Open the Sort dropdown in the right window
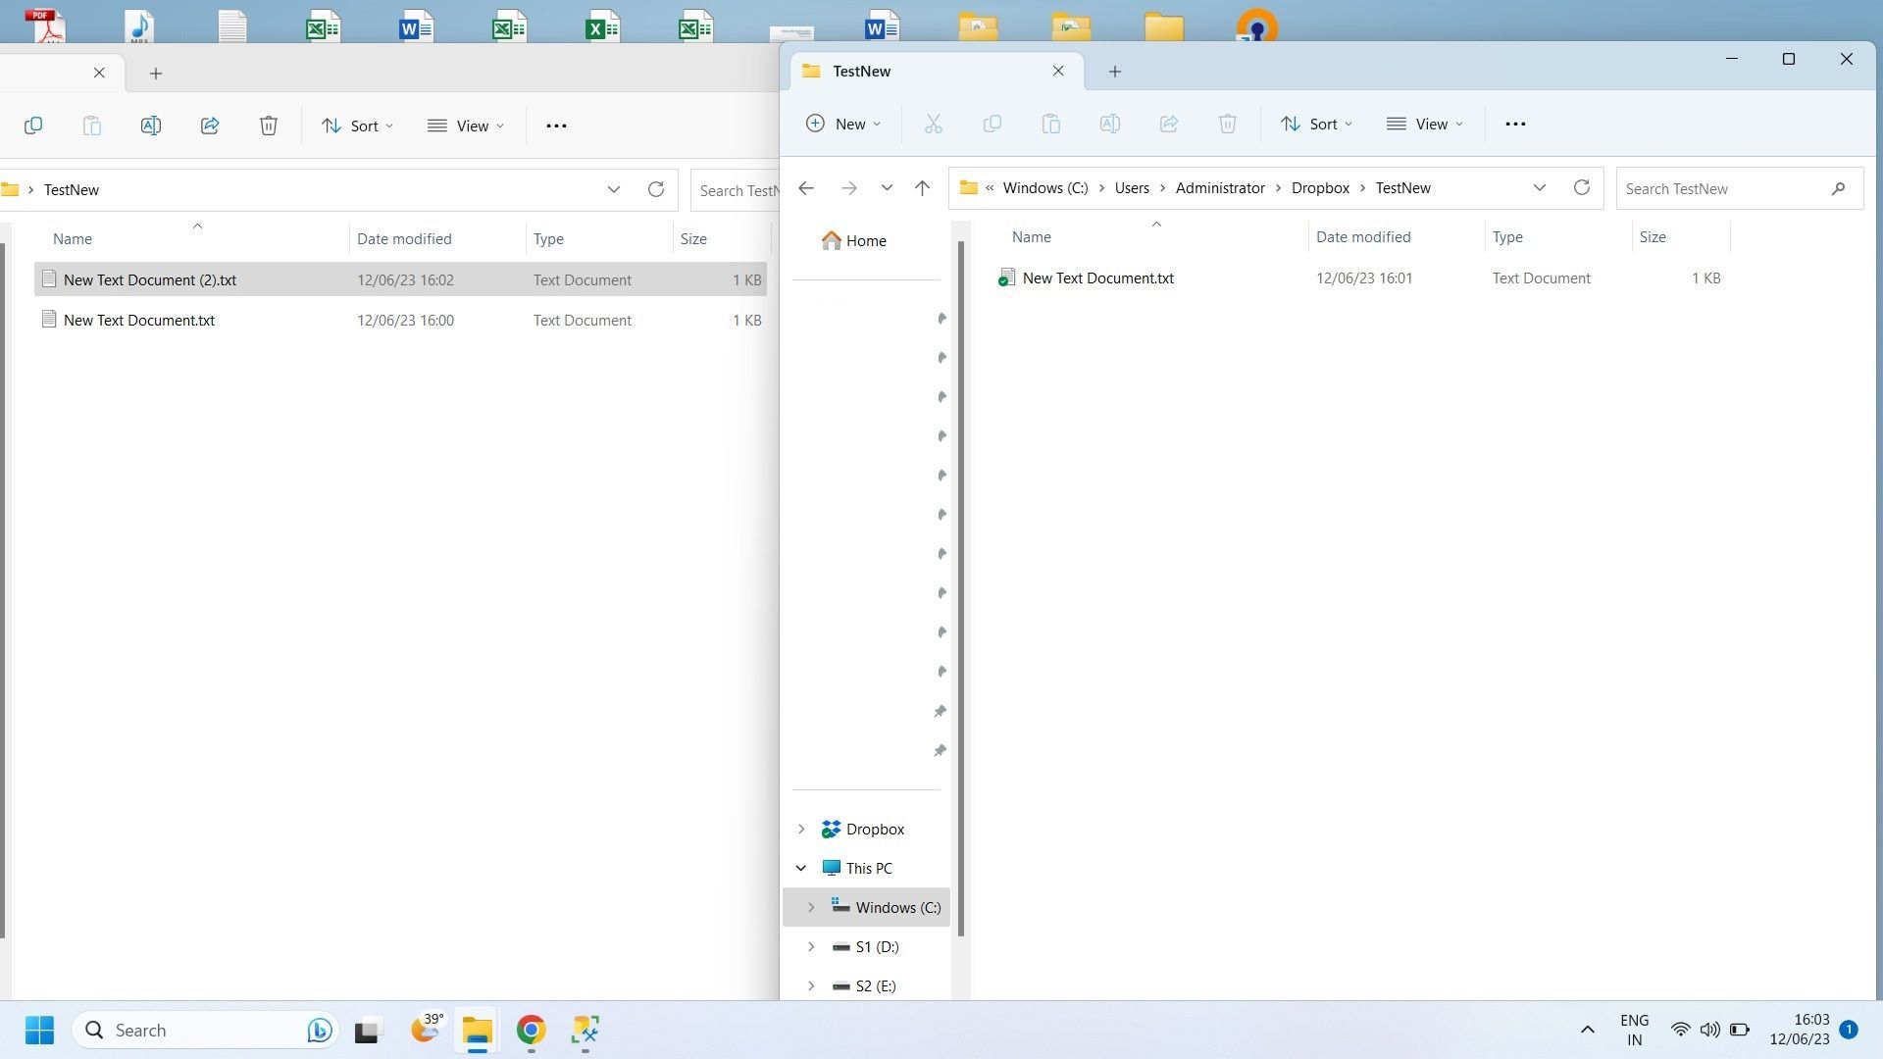This screenshot has width=1883, height=1059. pos(1316,124)
